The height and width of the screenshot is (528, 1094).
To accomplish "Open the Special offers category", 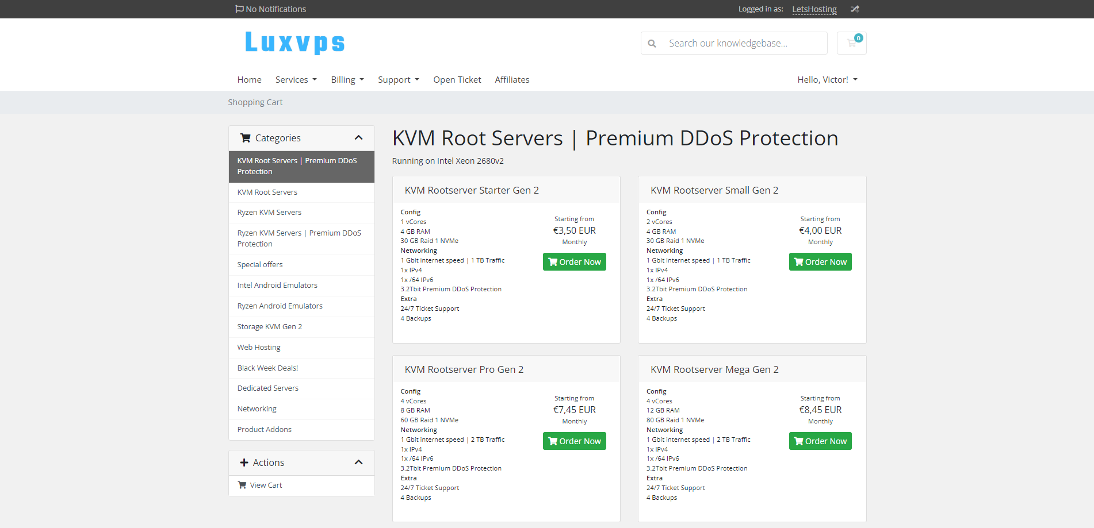I will click(301, 265).
